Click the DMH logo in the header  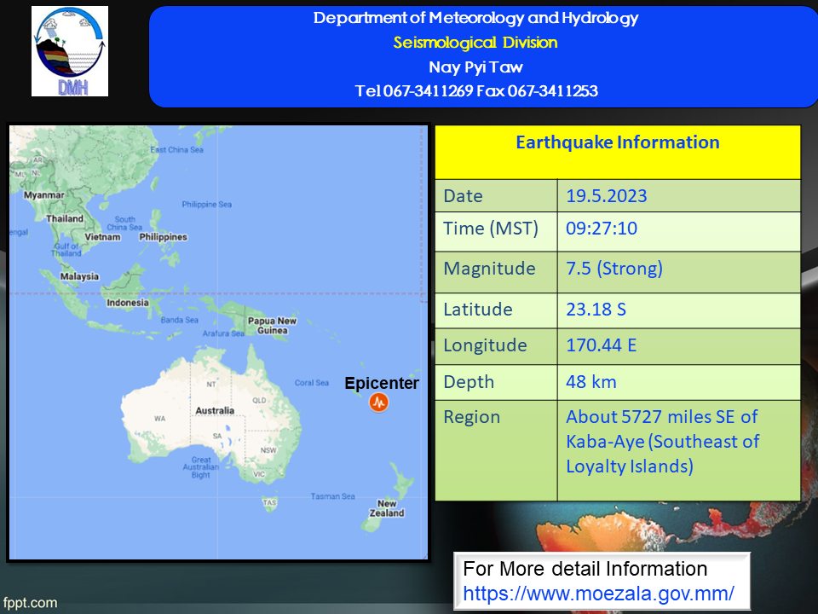(70, 51)
